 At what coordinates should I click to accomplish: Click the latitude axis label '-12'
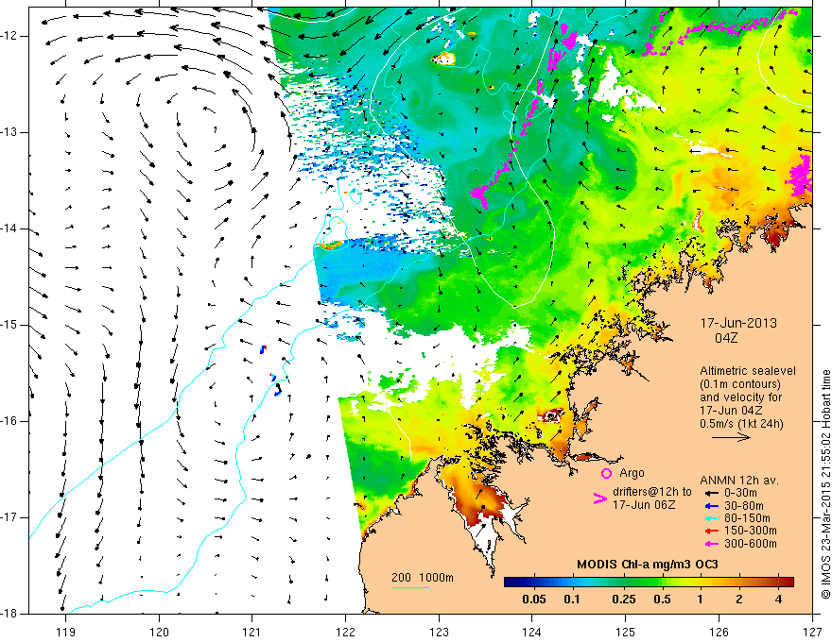10,36
